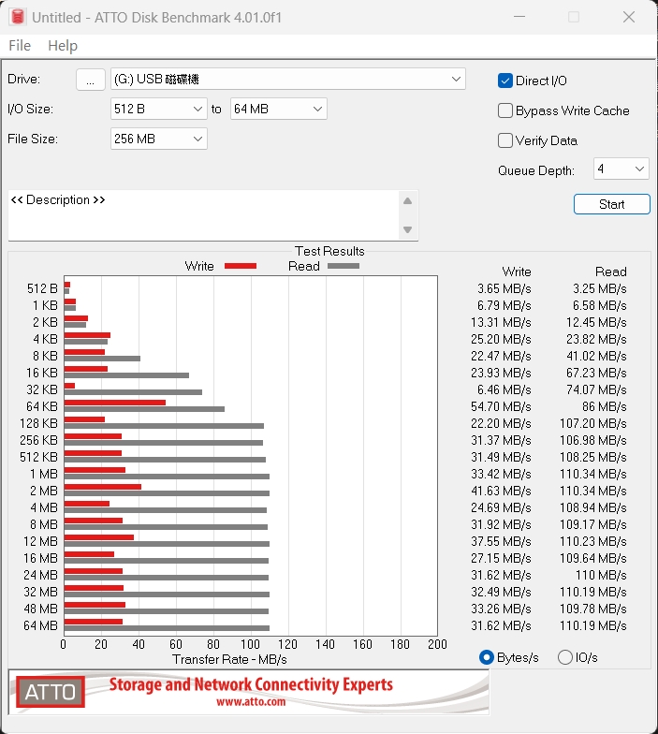Open the File Size dropdown
Image resolution: width=658 pixels, height=734 pixels.
pos(158,139)
